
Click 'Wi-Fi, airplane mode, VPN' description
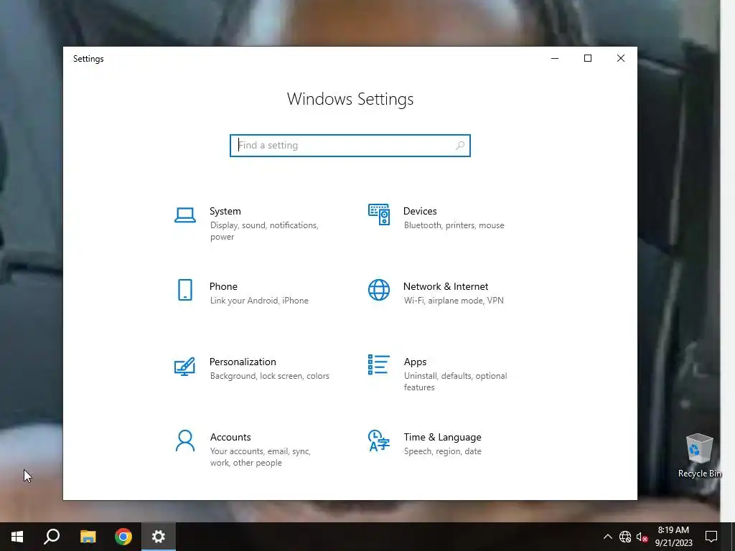[454, 301]
